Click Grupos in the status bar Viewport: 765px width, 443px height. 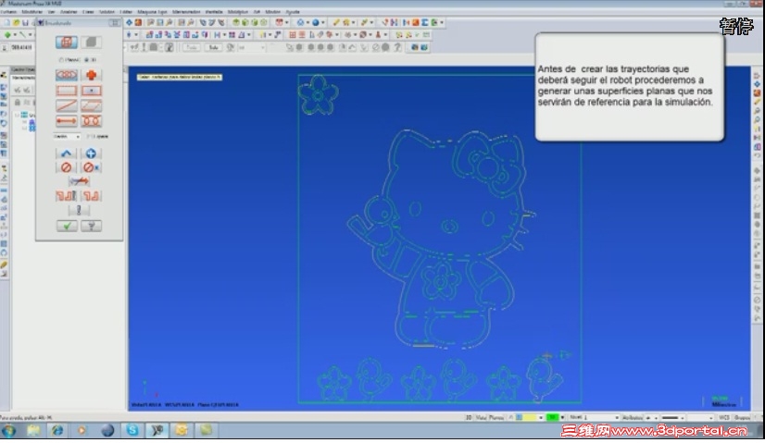pos(742,418)
